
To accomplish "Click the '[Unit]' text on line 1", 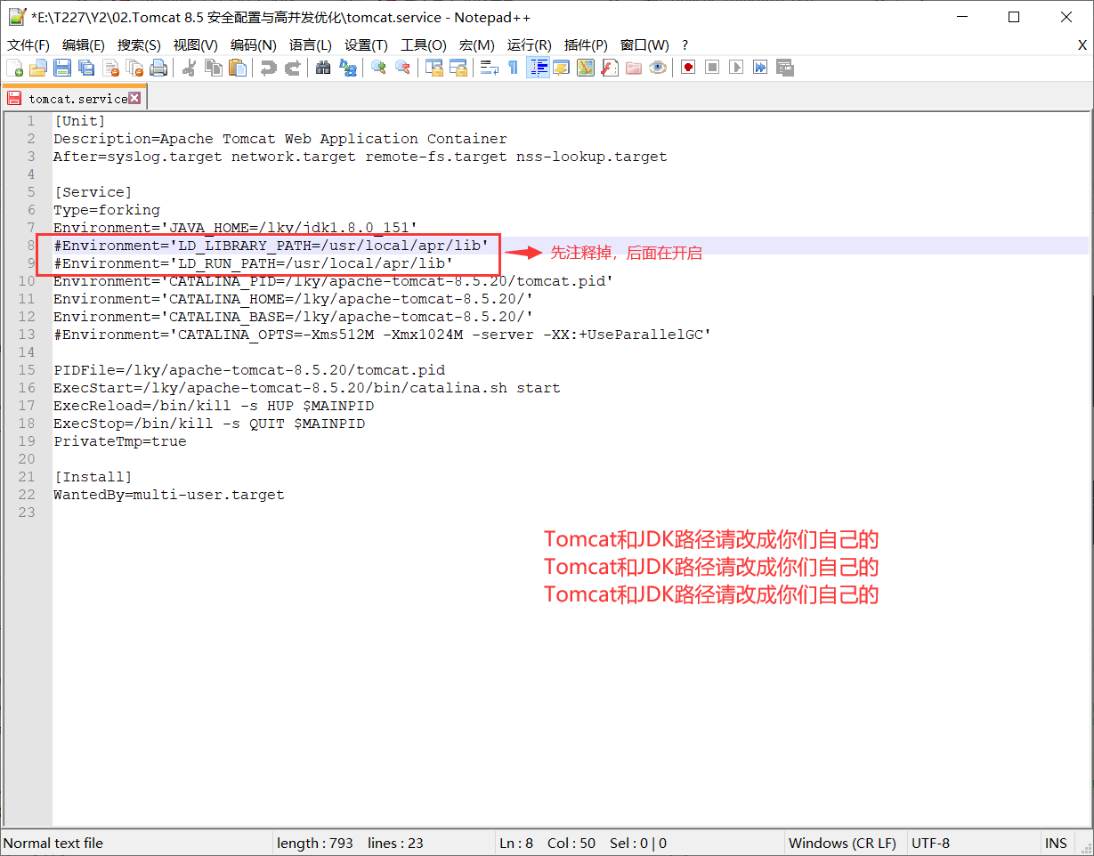I will (79, 121).
